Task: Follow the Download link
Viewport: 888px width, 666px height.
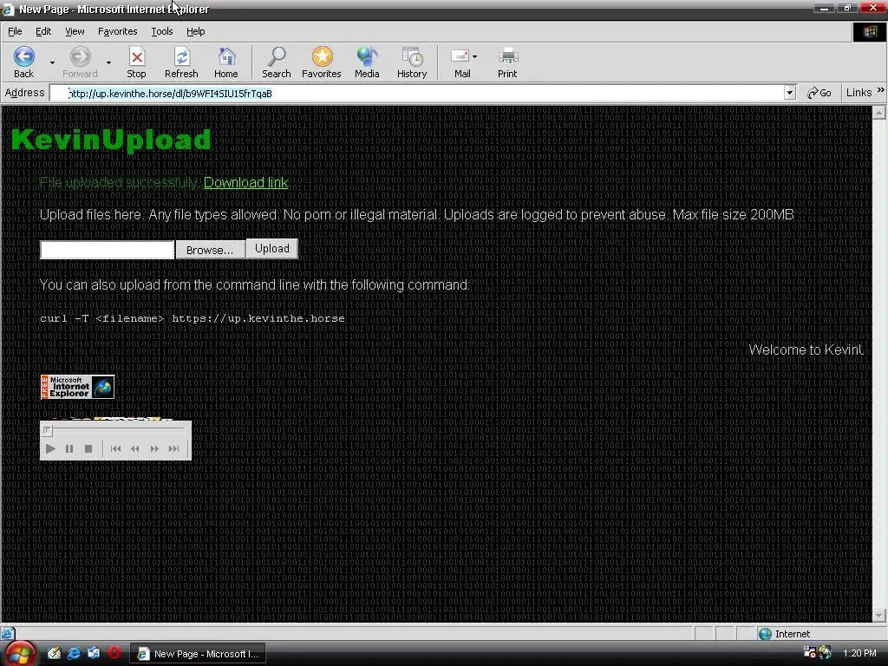Action: coord(245,182)
